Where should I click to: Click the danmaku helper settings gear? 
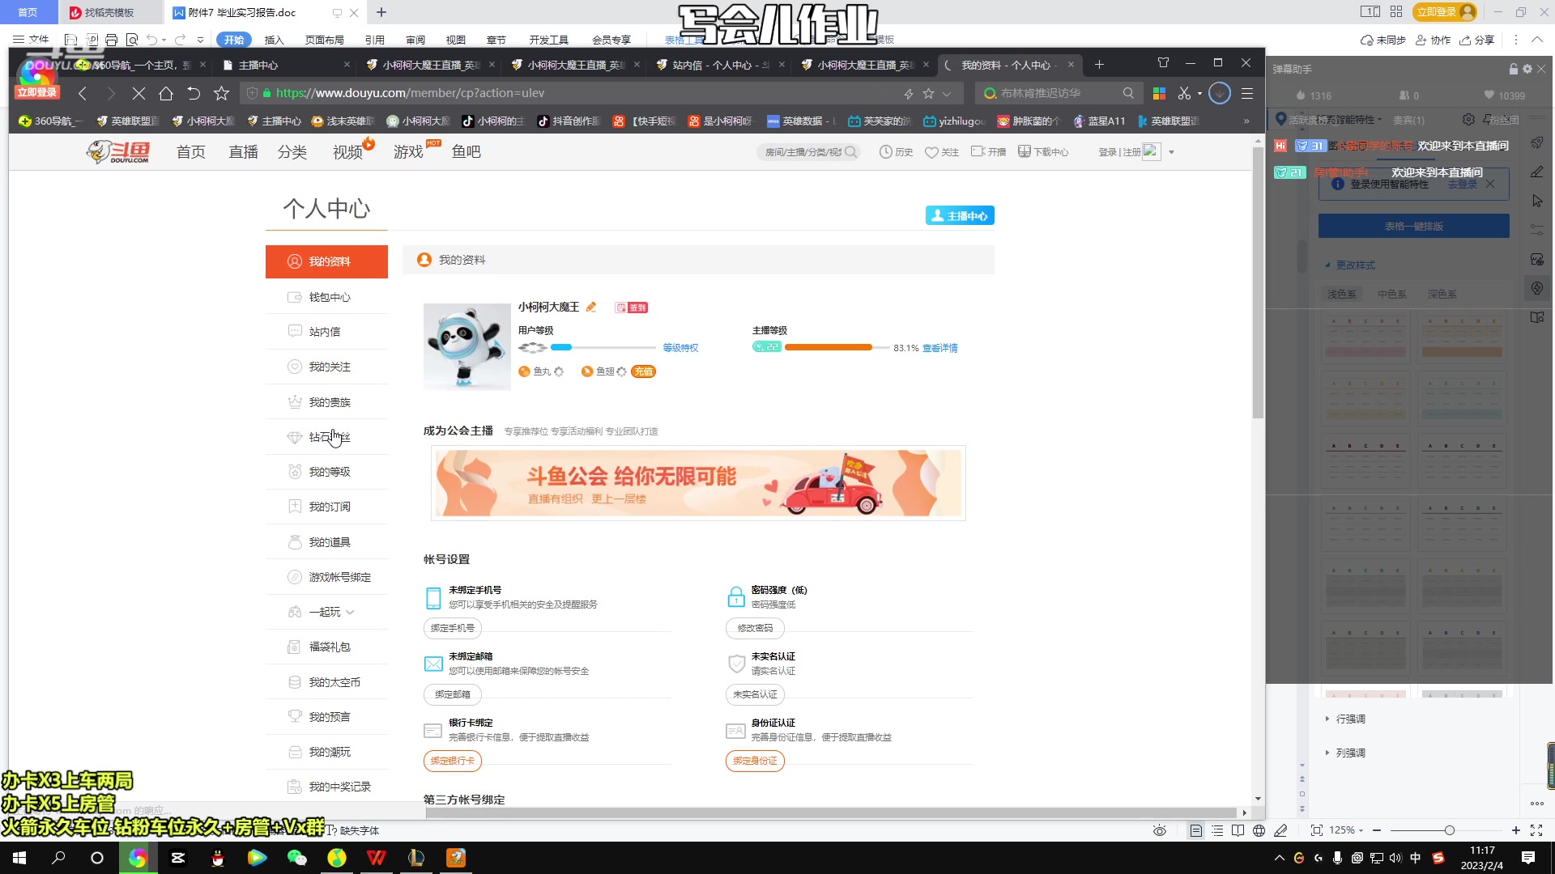pyautogui.click(x=1527, y=70)
